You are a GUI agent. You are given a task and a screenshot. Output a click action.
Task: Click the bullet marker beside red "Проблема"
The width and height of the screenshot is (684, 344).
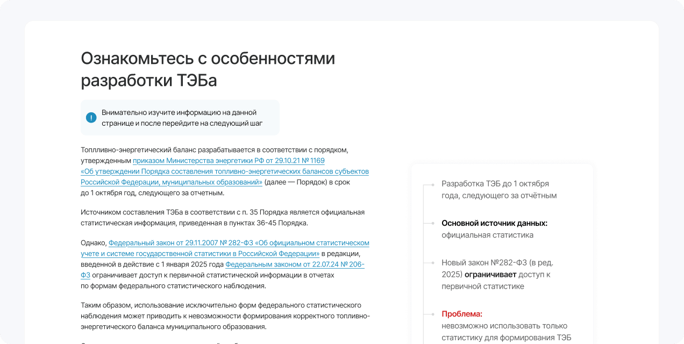433,314
